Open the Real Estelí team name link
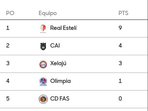This screenshot has width=148, height=111. pos(63,28)
